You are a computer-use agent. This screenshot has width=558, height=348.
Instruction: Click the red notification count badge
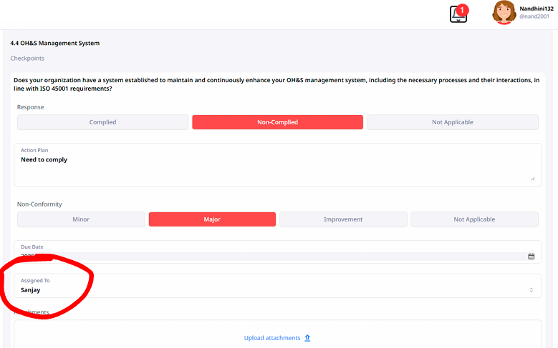tap(463, 9)
